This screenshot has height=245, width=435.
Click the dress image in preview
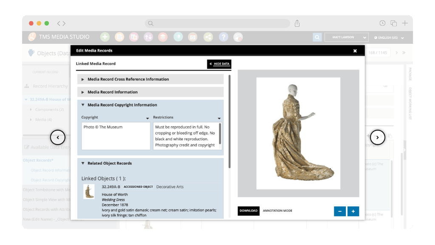point(298,133)
